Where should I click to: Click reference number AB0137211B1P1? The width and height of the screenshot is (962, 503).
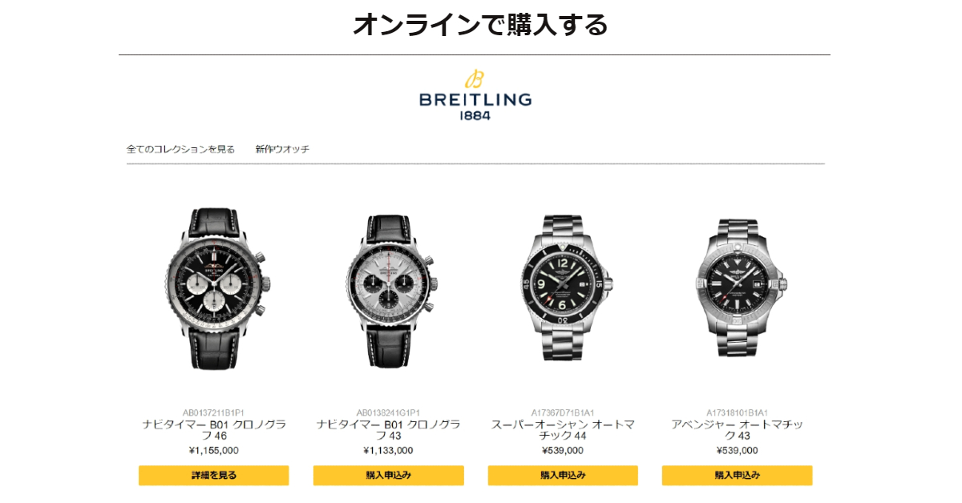214,412
